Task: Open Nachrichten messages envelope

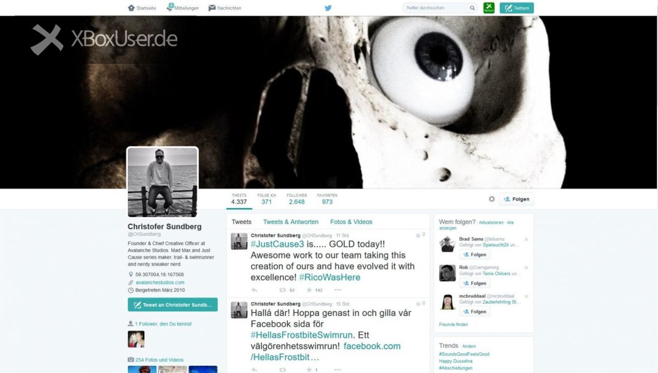Action: [x=212, y=8]
